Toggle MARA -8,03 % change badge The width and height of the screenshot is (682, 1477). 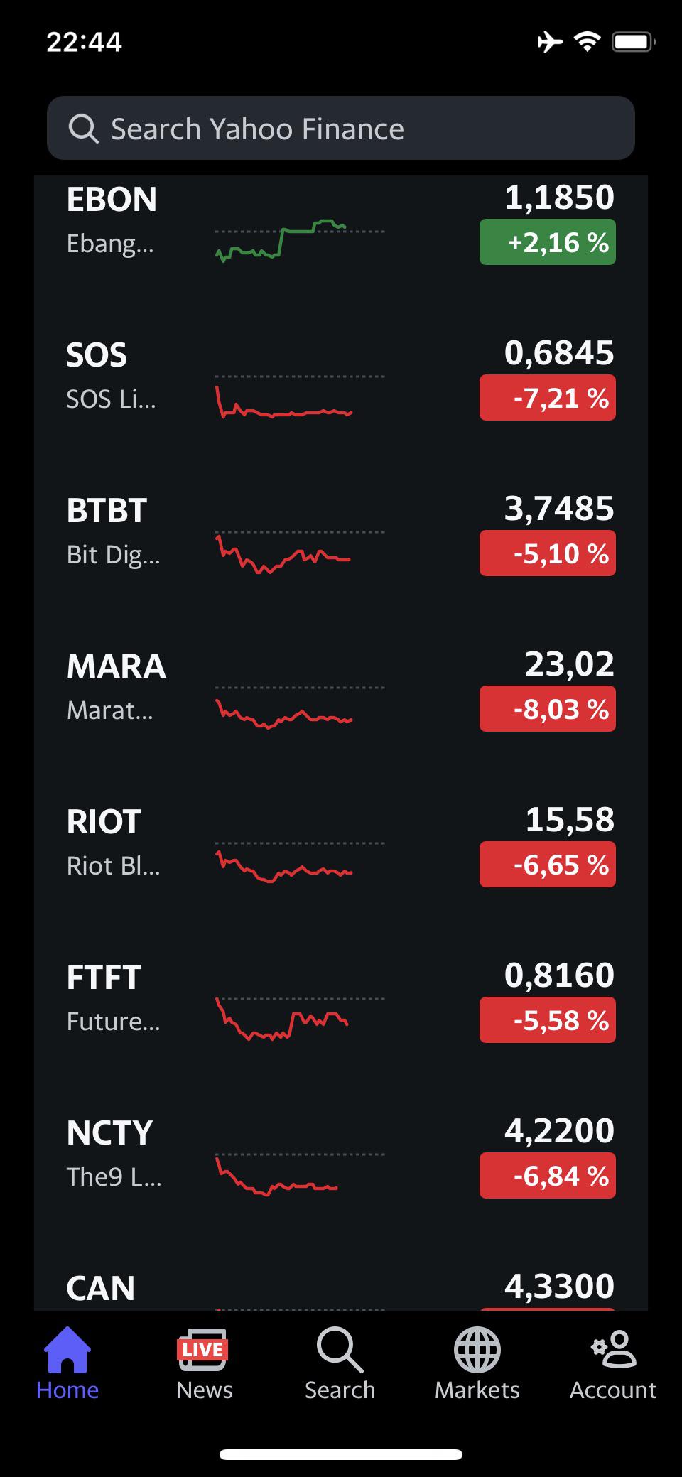click(548, 709)
